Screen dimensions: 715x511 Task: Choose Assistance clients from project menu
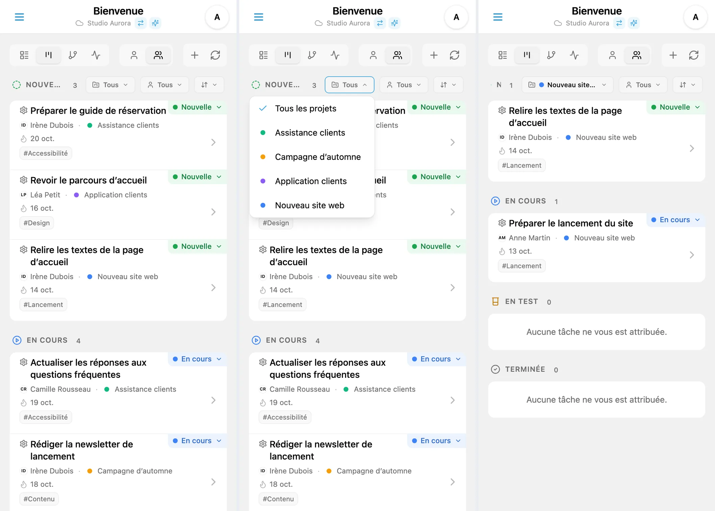[312, 133]
